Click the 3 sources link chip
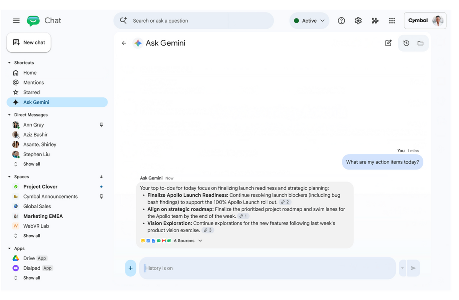The image size is (459, 300). pyautogui.click(x=208, y=230)
